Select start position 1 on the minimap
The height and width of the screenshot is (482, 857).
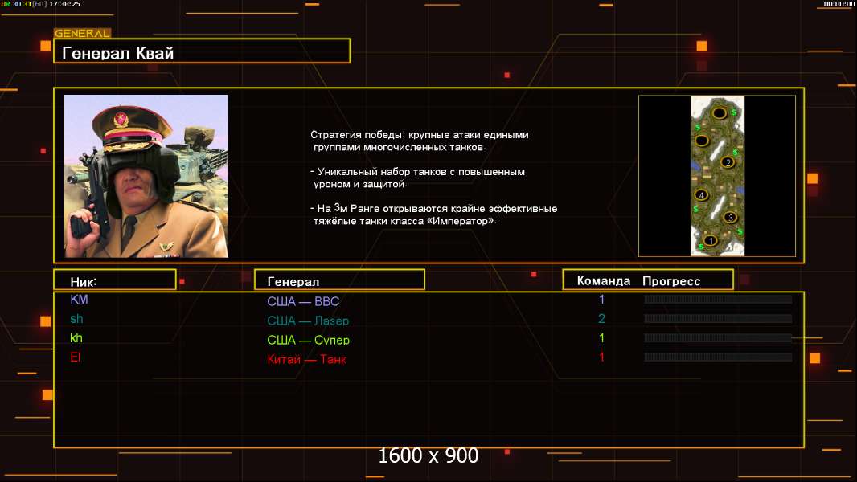coord(711,240)
